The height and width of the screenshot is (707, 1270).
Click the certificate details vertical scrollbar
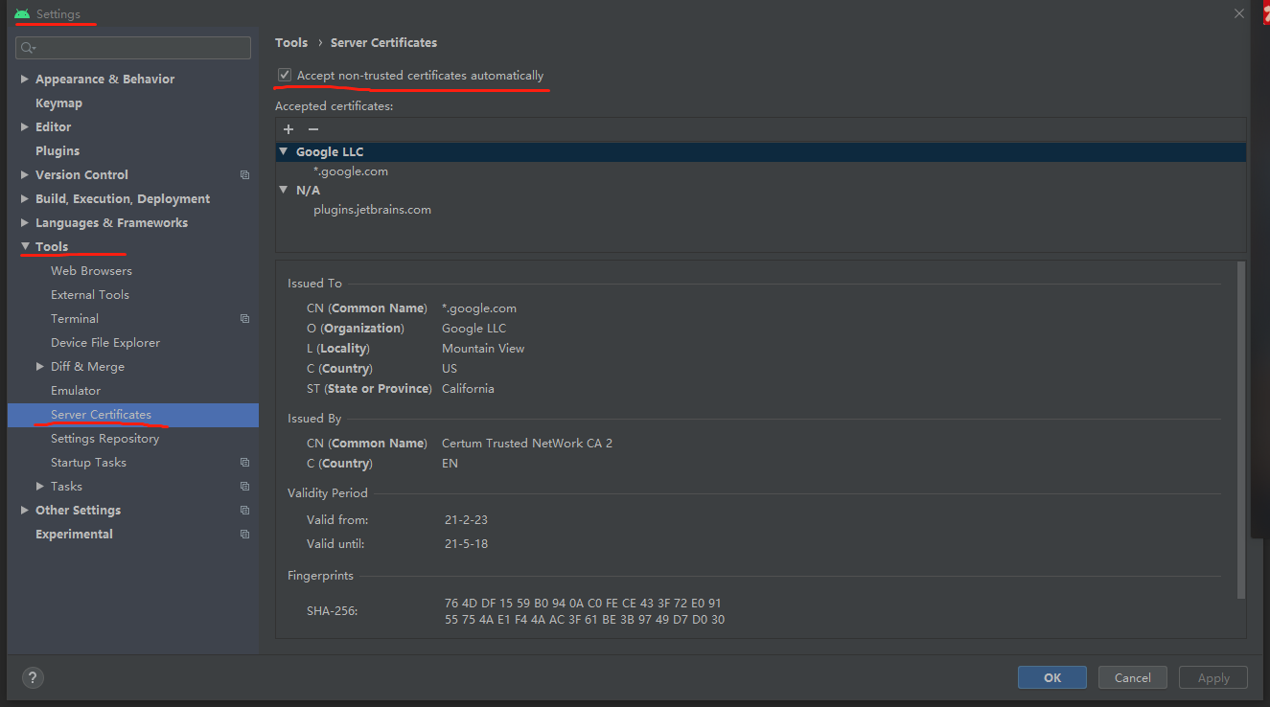pyautogui.click(x=1241, y=430)
